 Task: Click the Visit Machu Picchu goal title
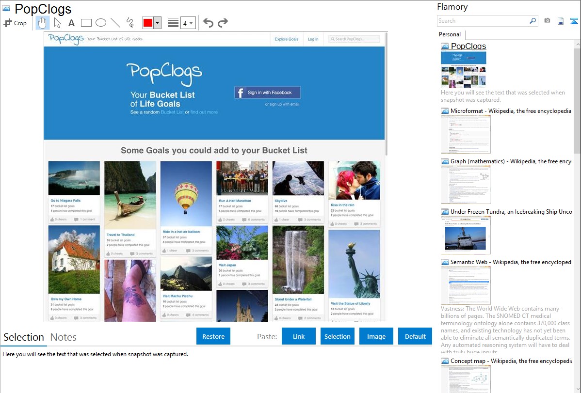click(x=178, y=296)
